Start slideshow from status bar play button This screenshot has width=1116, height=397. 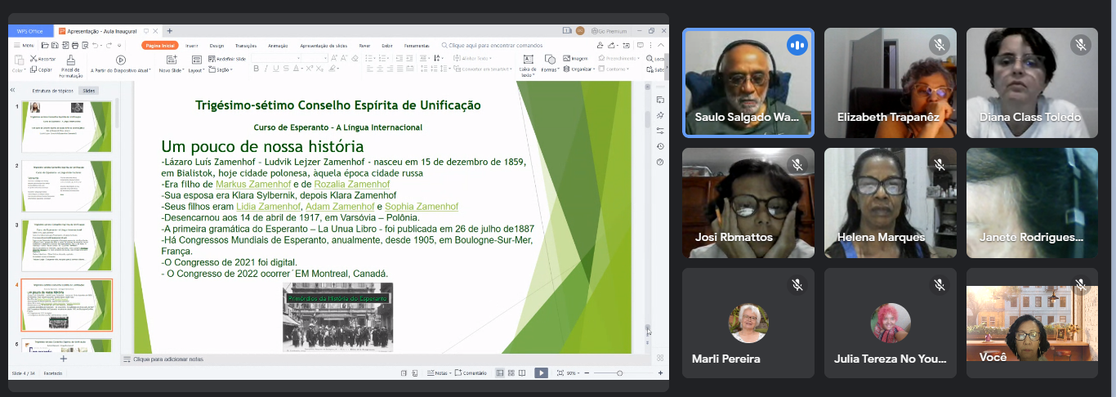click(x=541, y=372)
